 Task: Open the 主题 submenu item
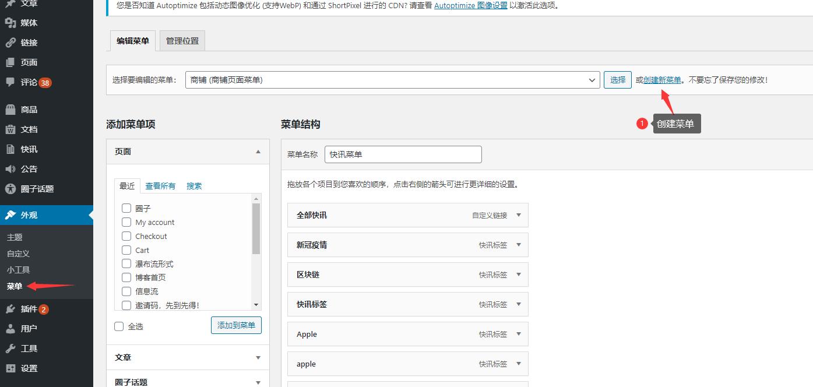pos(15,237)
